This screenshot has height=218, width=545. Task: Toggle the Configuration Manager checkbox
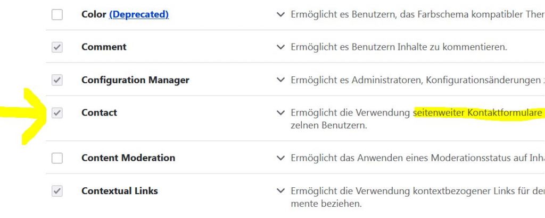click(57, 81)
